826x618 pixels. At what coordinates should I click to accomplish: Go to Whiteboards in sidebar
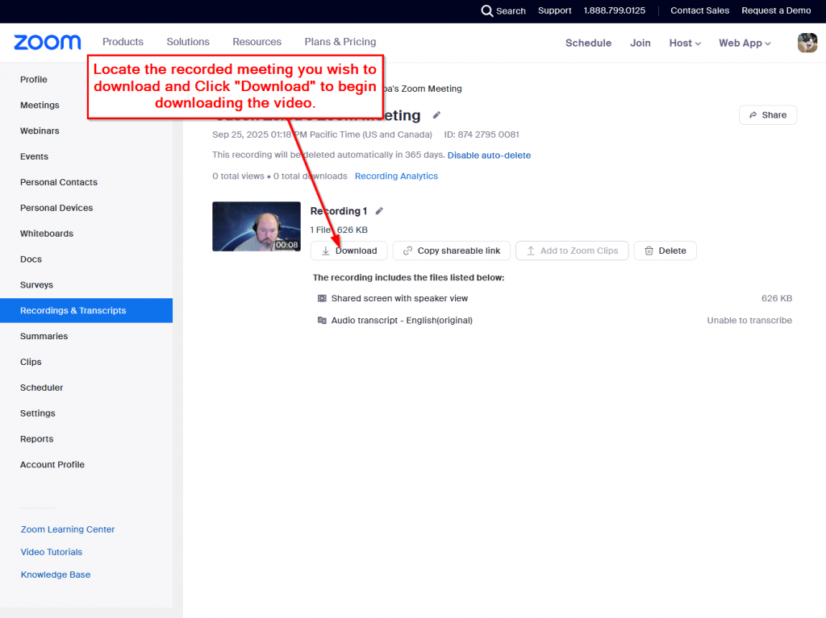point(47,234)
